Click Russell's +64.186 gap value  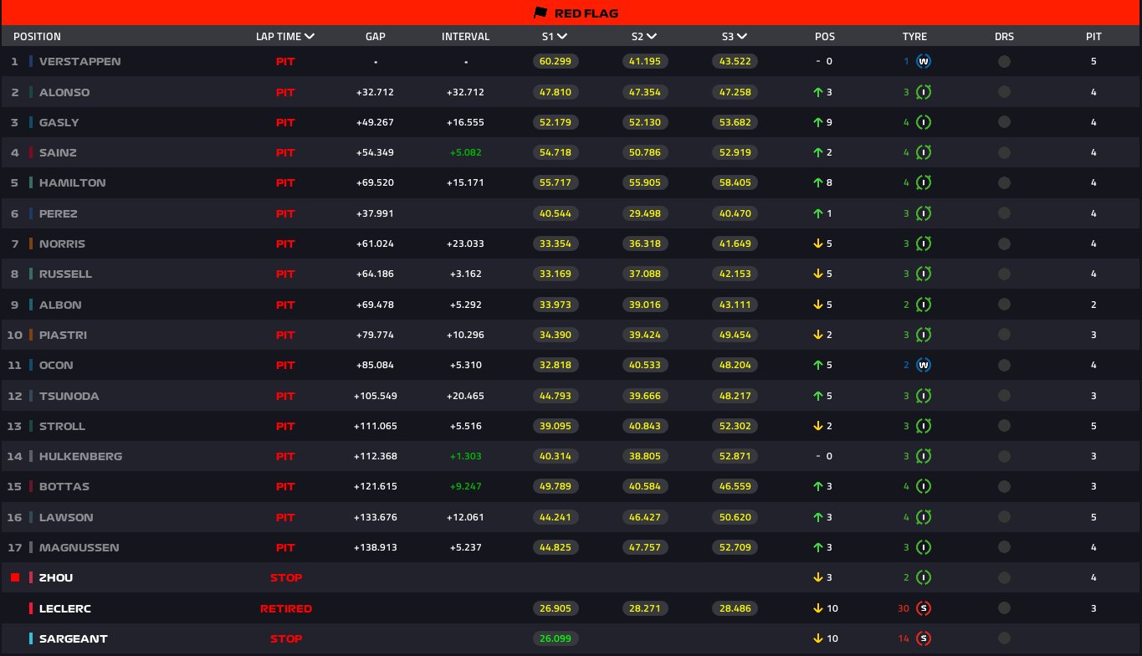[376, 274]
